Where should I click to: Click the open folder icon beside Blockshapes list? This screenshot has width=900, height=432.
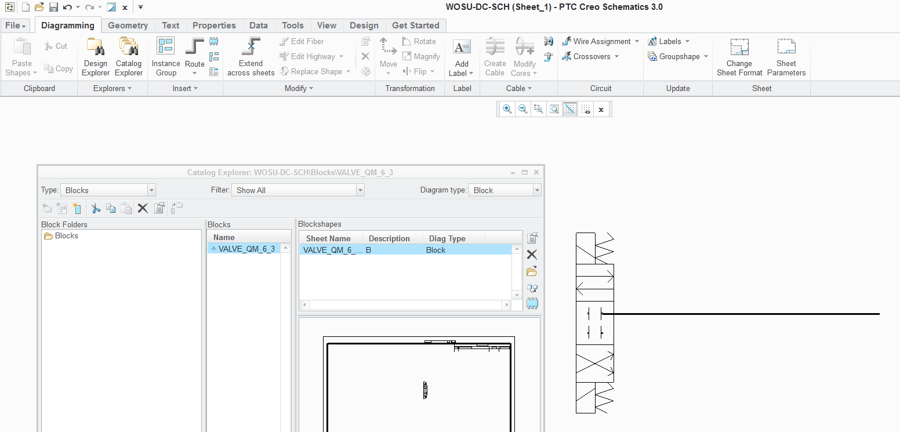(x=532, y=271)
